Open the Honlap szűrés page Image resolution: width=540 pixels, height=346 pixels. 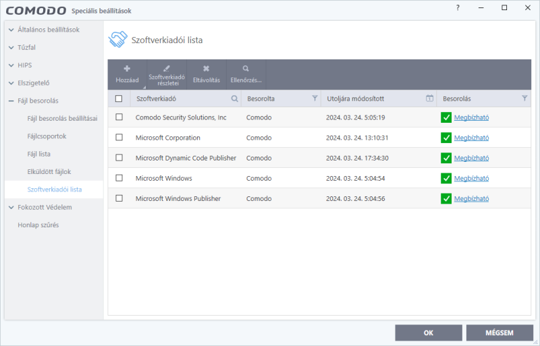pos(38,225)
